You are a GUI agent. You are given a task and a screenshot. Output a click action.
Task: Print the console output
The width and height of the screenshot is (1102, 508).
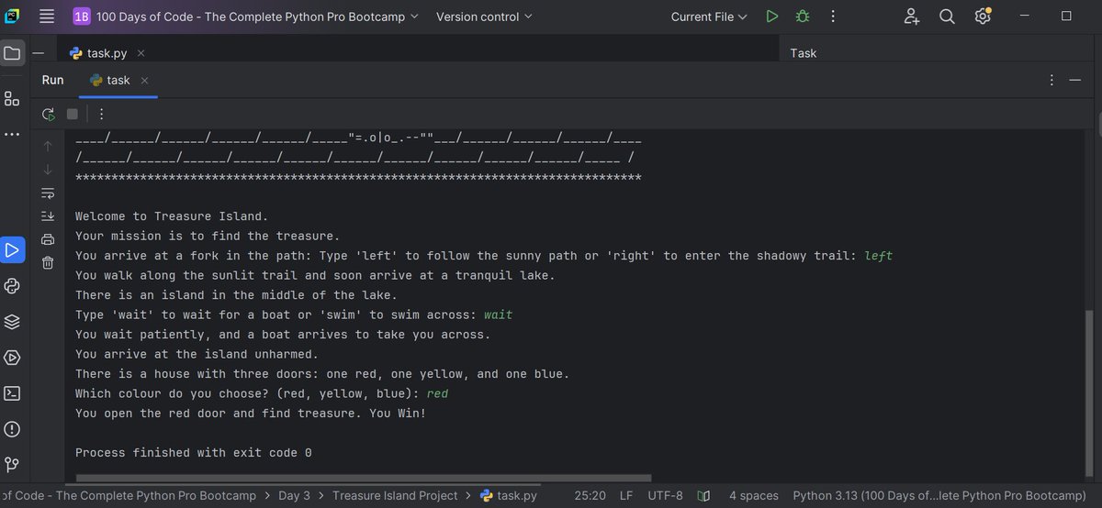[49, 240]
